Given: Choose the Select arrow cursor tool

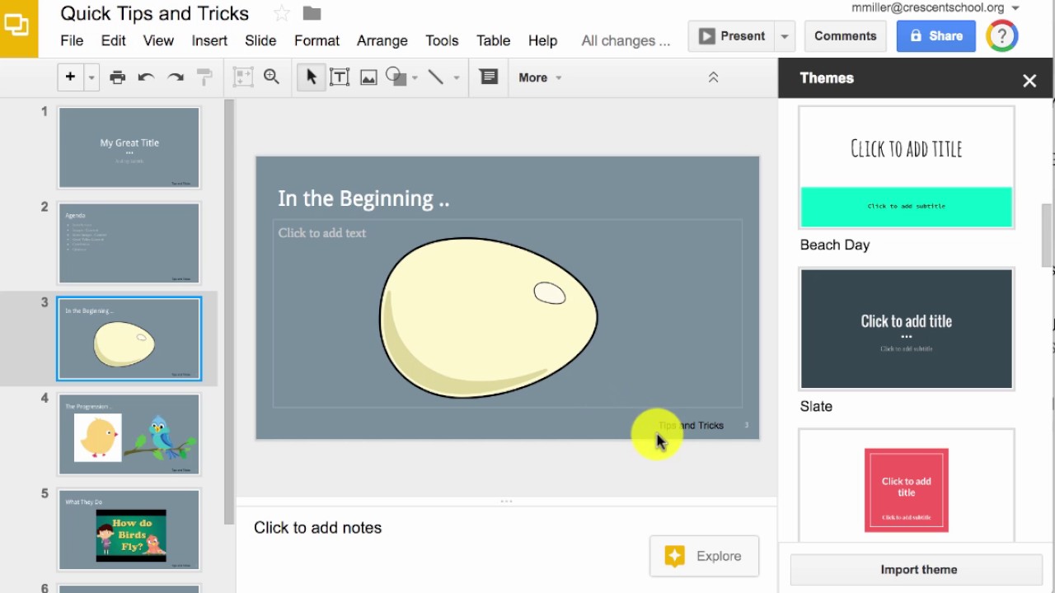Looking at the screenshot, I should (x=311, y=77).
